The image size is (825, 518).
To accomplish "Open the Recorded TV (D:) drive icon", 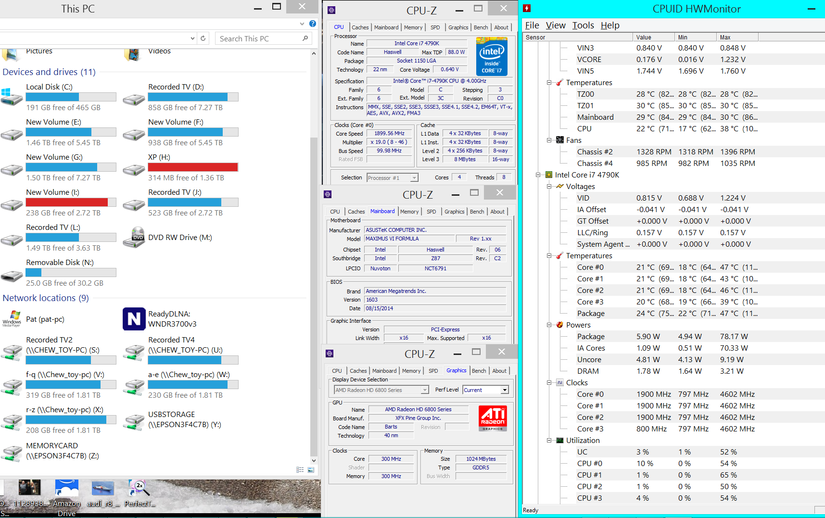I will click(134, 100).
